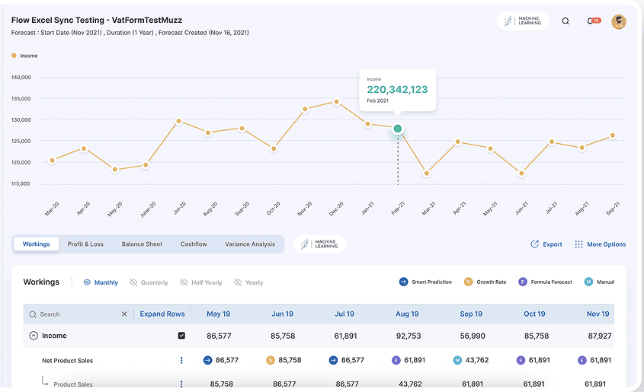Click formula icon in Aug 19 Net Product Sales
This screenshot has height=392, width=644.
point(396,361)
